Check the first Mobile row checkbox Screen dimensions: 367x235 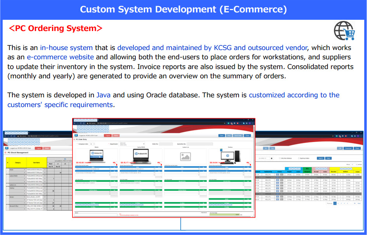[8, 170]
